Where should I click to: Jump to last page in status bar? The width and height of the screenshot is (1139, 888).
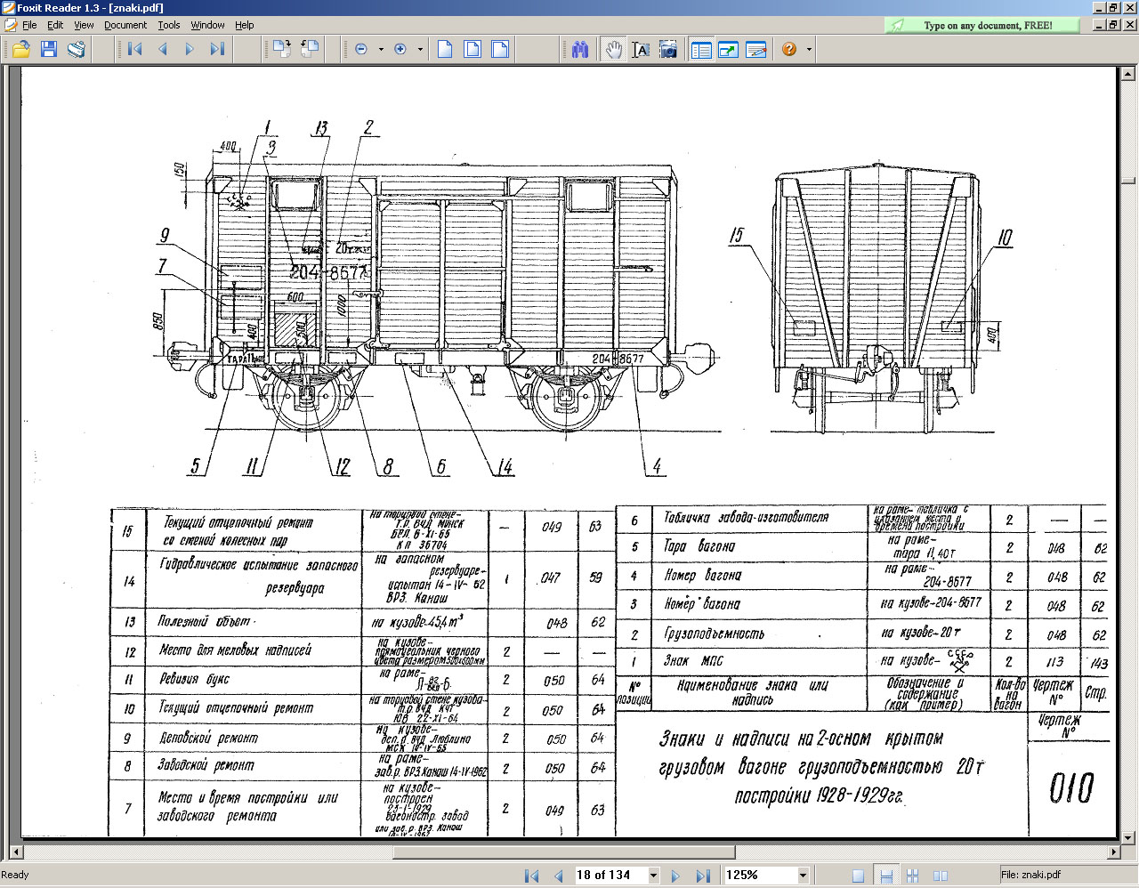point(702,876)
